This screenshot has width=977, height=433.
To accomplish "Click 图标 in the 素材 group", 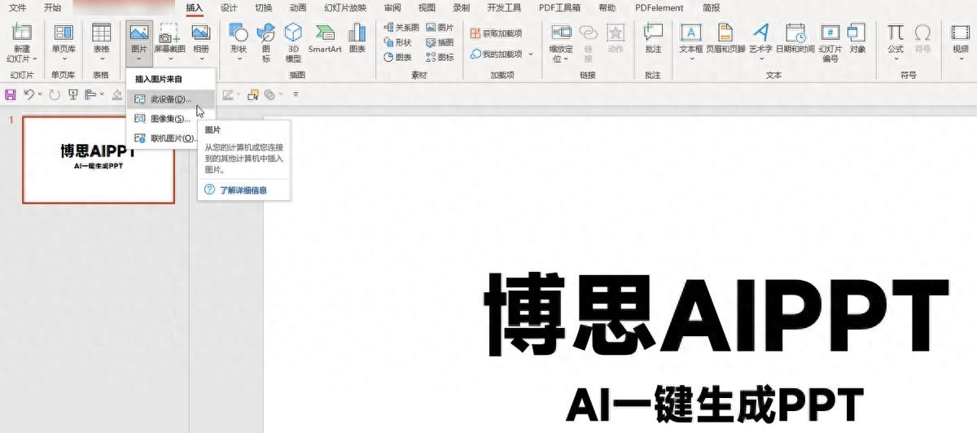I will click(440, 57).
